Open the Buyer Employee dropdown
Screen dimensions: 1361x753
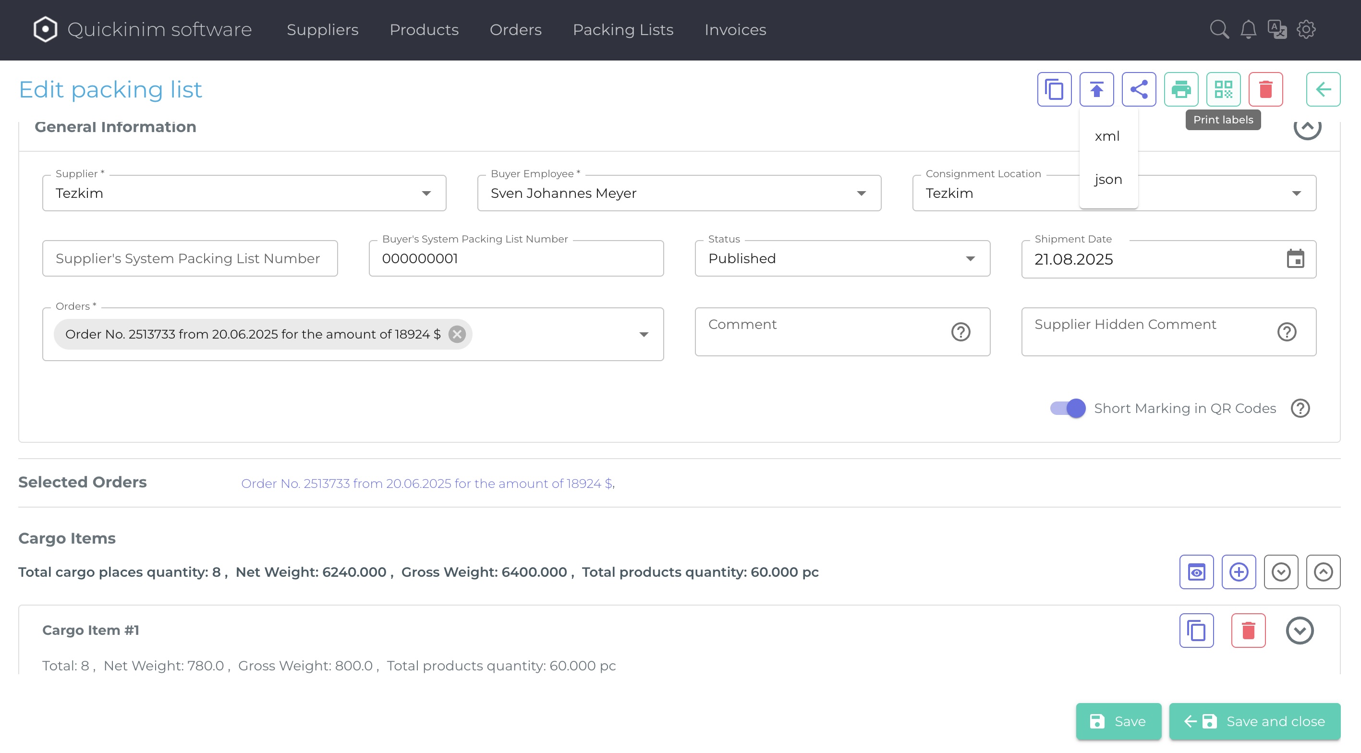click(679, 194)
